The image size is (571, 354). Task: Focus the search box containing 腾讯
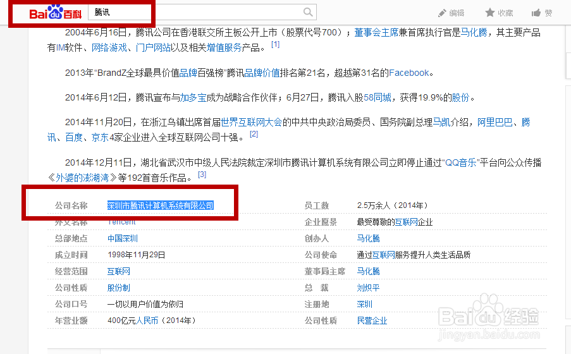pos(202,13)
